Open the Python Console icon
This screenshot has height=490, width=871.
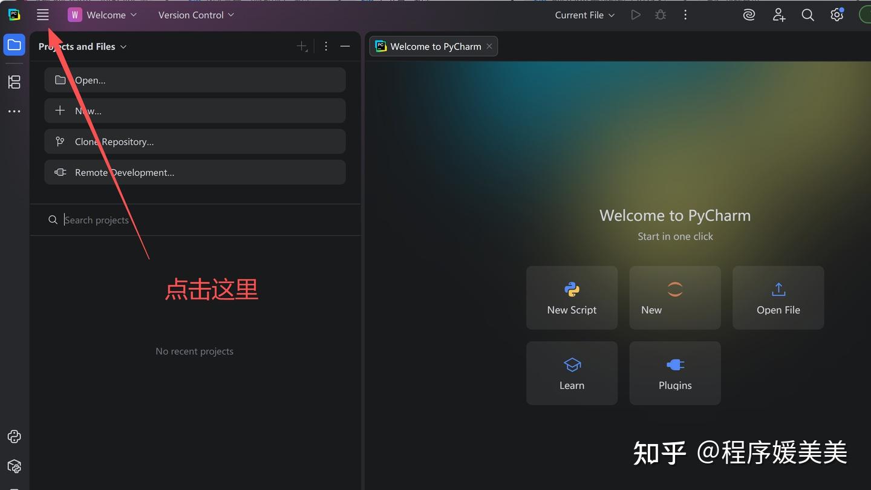[14, 436]
